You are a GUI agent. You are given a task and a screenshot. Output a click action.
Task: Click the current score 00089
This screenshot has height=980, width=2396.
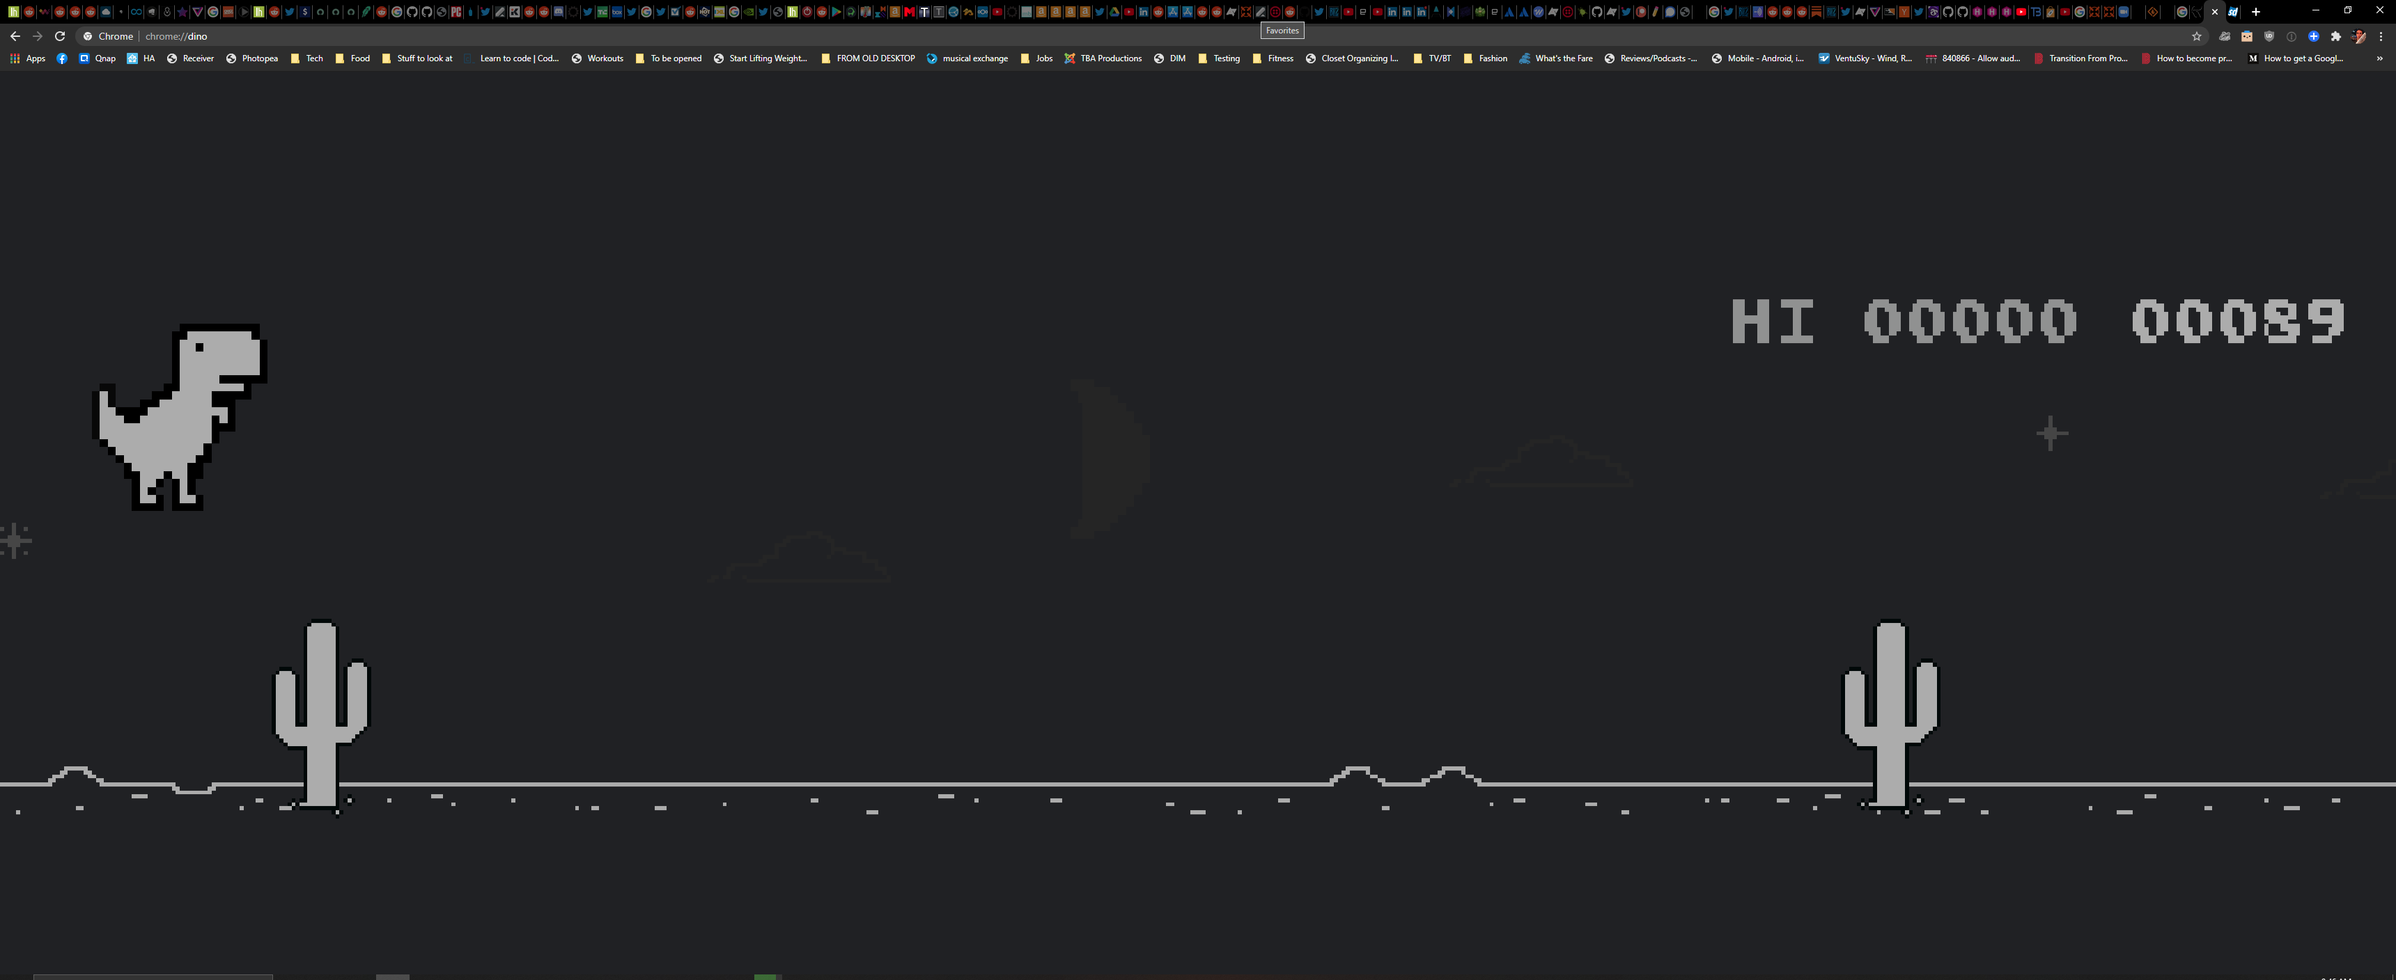[x=2237, y=321]
